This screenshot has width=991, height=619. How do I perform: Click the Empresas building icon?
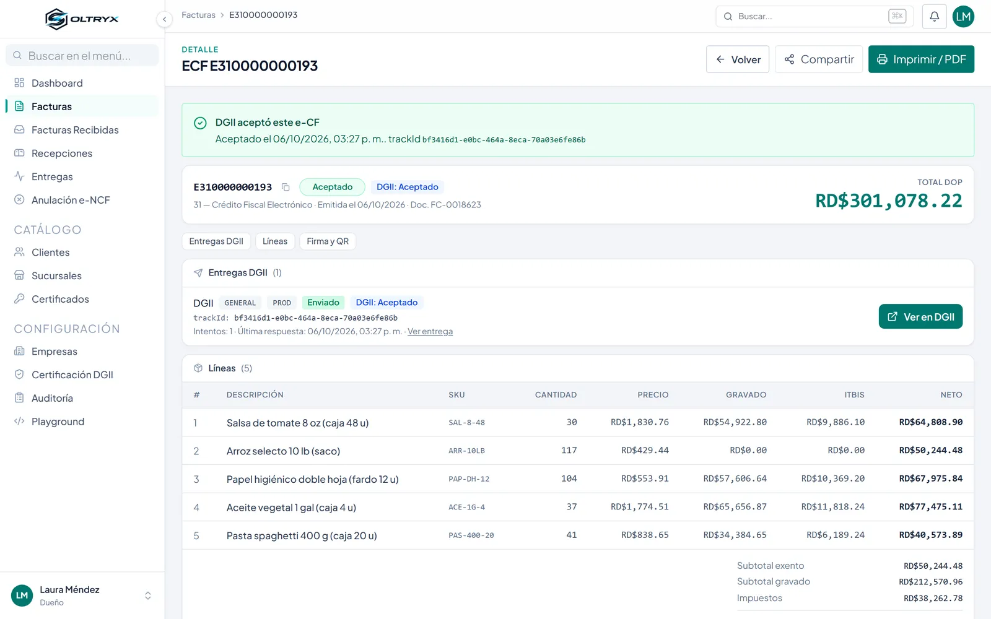point(19,351)
